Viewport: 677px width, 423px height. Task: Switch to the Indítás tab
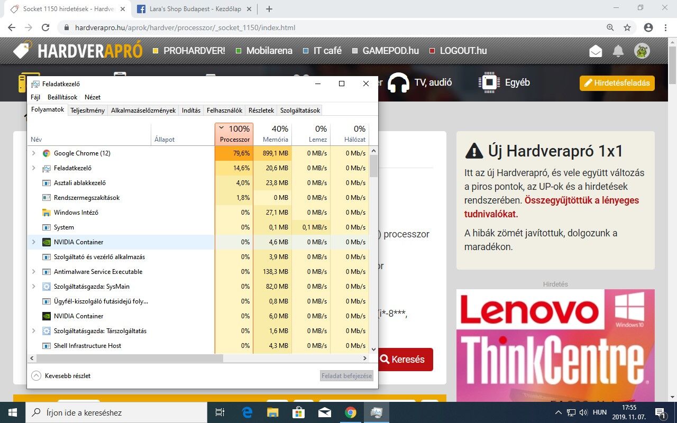191,111
